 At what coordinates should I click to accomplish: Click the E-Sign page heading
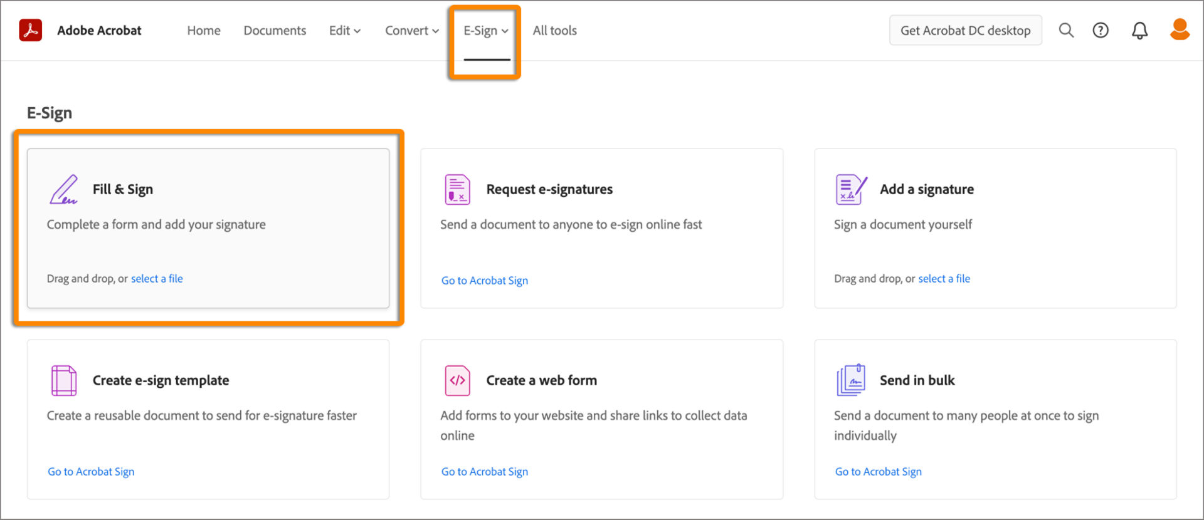tap(50, 113)
